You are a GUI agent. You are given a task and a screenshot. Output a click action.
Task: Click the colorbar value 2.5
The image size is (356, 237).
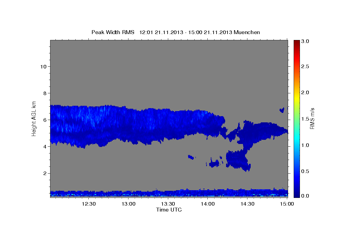point(305,66)
